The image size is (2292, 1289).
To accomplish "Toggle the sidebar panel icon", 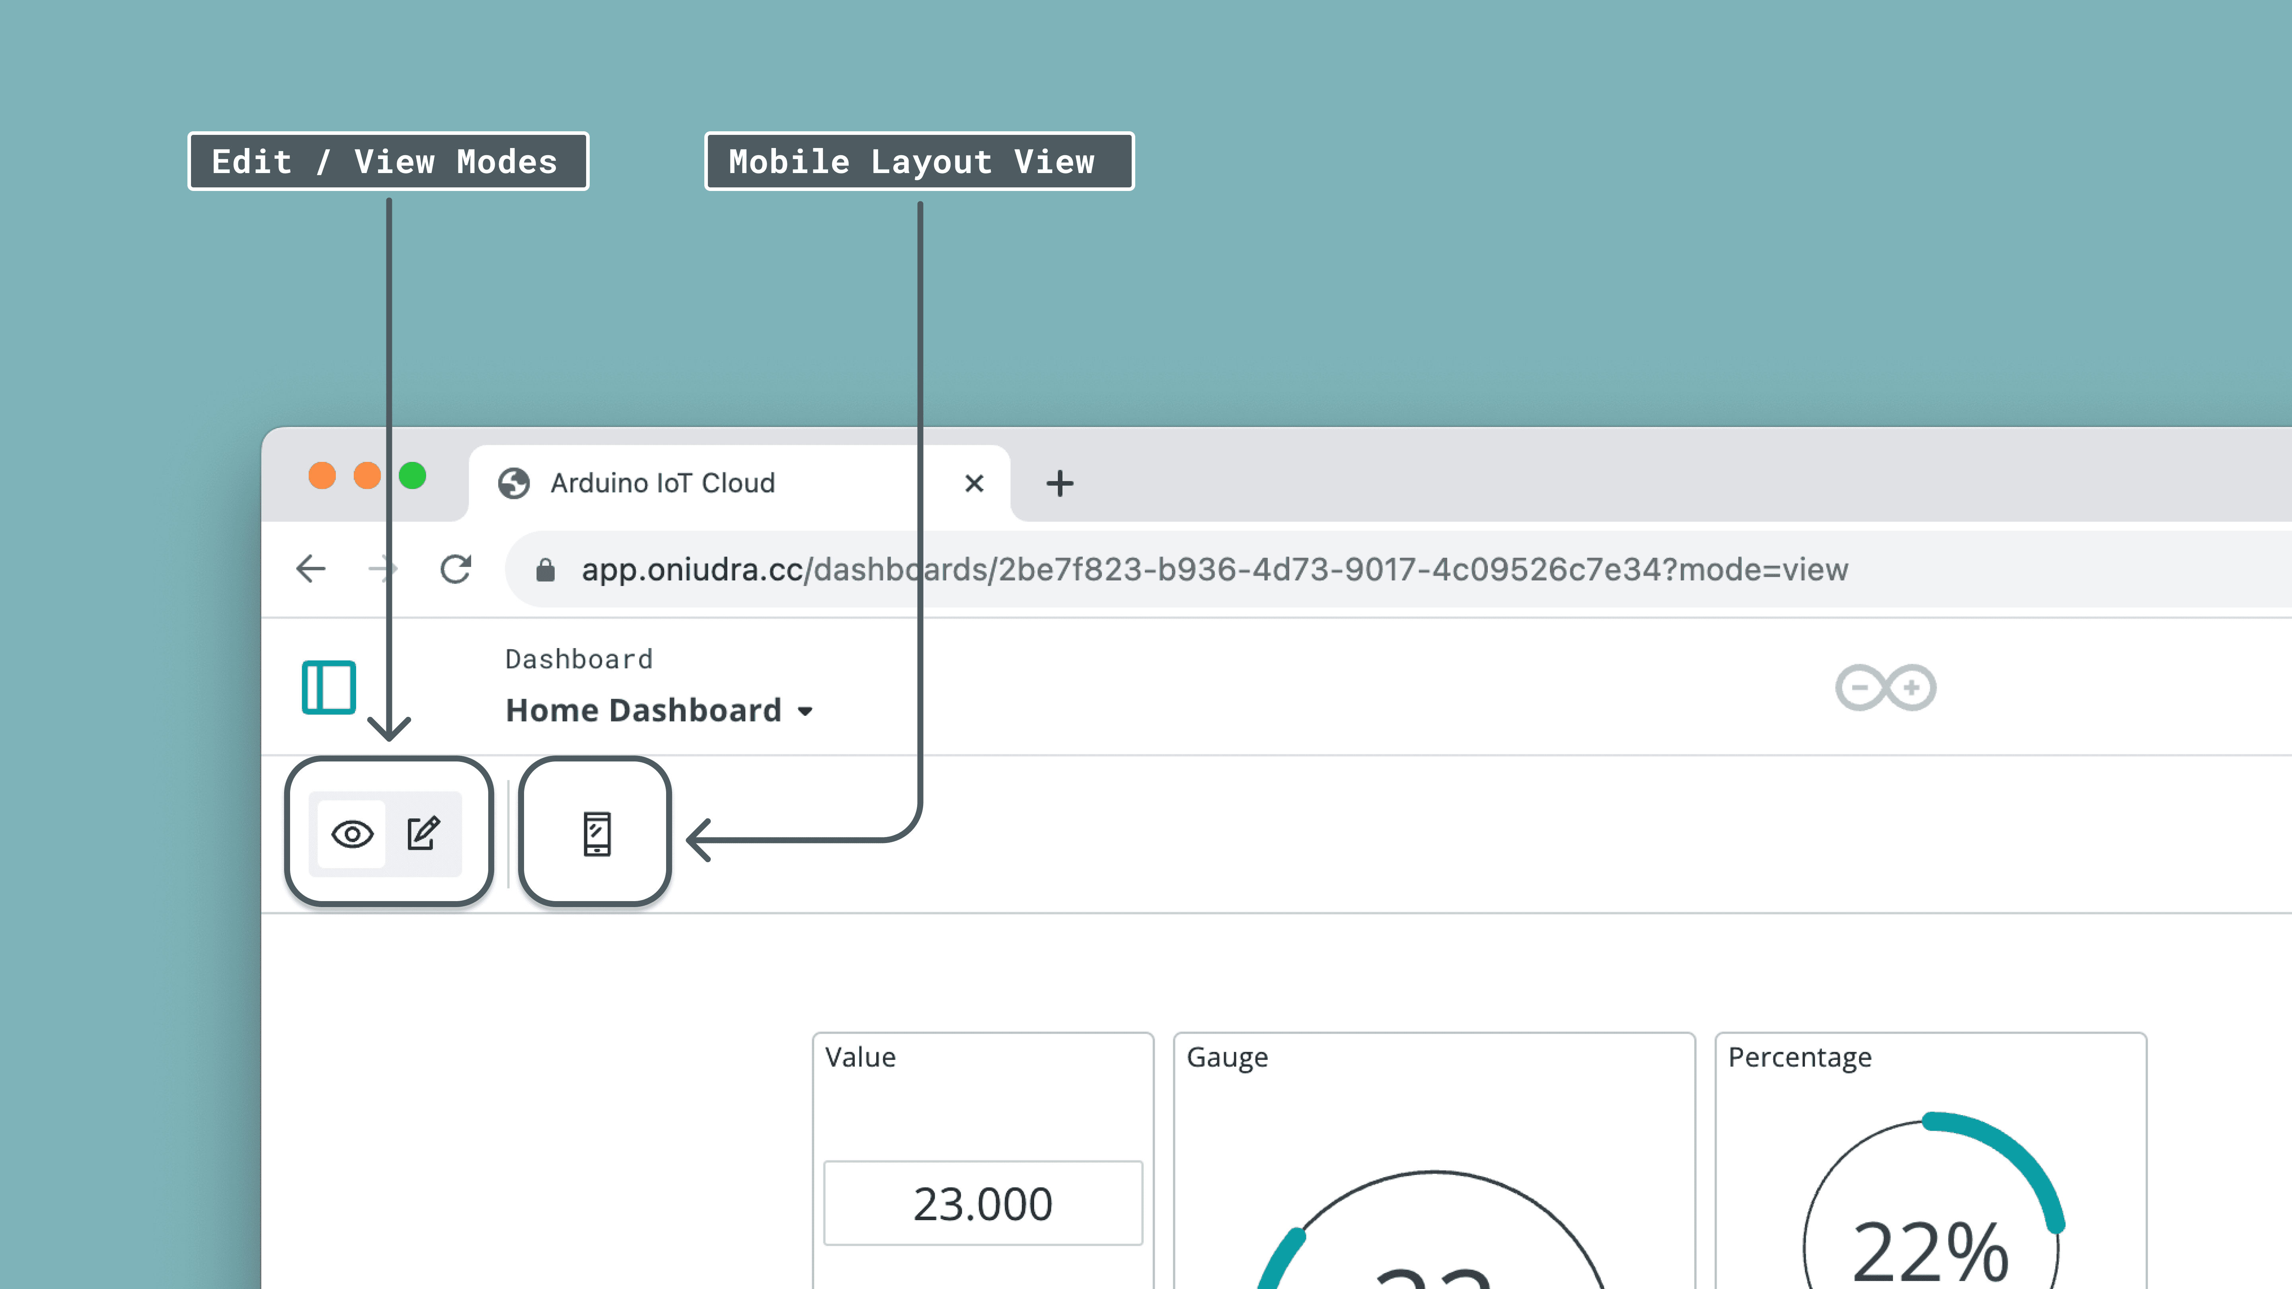I will pos(328,687).
